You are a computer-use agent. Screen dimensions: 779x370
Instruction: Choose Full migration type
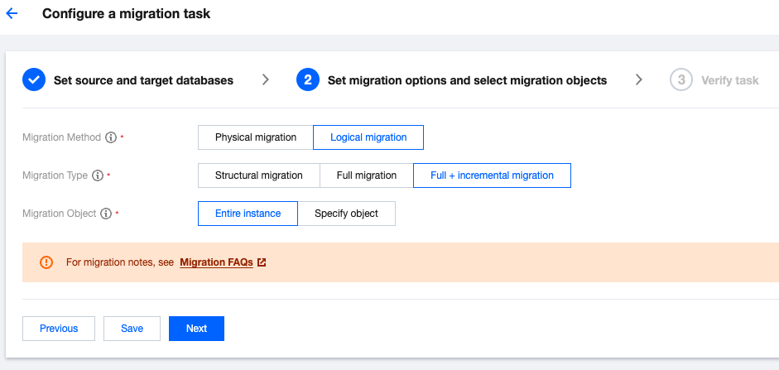click(x=366, y=175)
